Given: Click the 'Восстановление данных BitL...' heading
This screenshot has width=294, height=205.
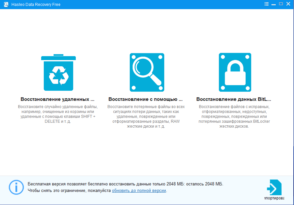Looking at the screenshot, I should (x=234, y=99).
